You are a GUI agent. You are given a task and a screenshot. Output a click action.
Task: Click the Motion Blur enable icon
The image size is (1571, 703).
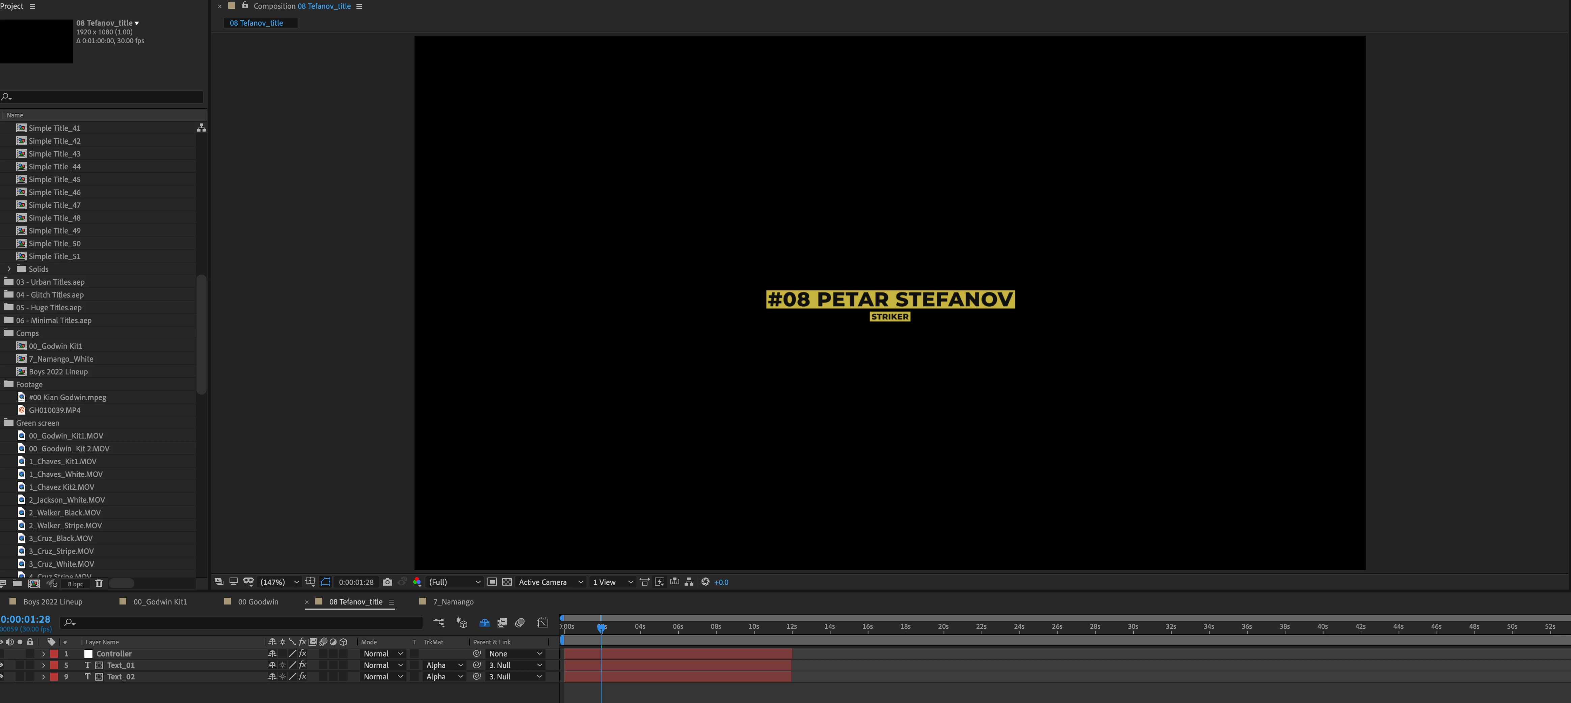click(520, 622)
